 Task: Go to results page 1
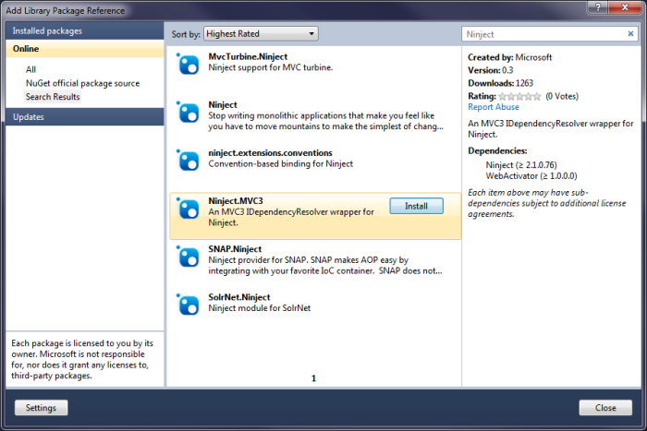(x=313, y=378)
